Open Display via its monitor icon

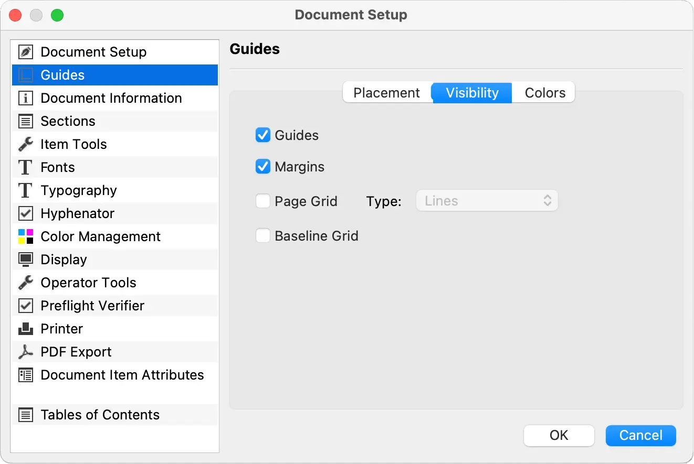(x=26, y=260)
